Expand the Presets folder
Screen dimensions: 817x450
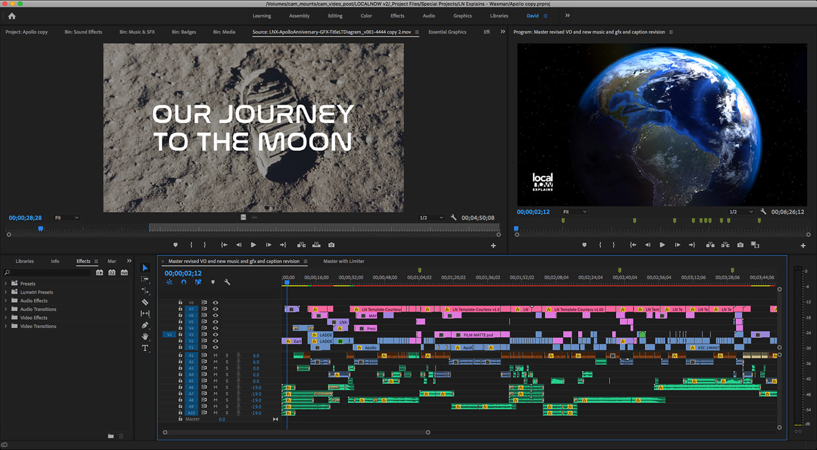[6, 283]
